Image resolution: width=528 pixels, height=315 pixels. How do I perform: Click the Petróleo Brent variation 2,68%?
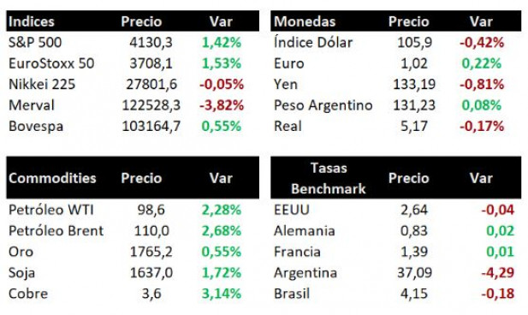click(x=222, y=231)
